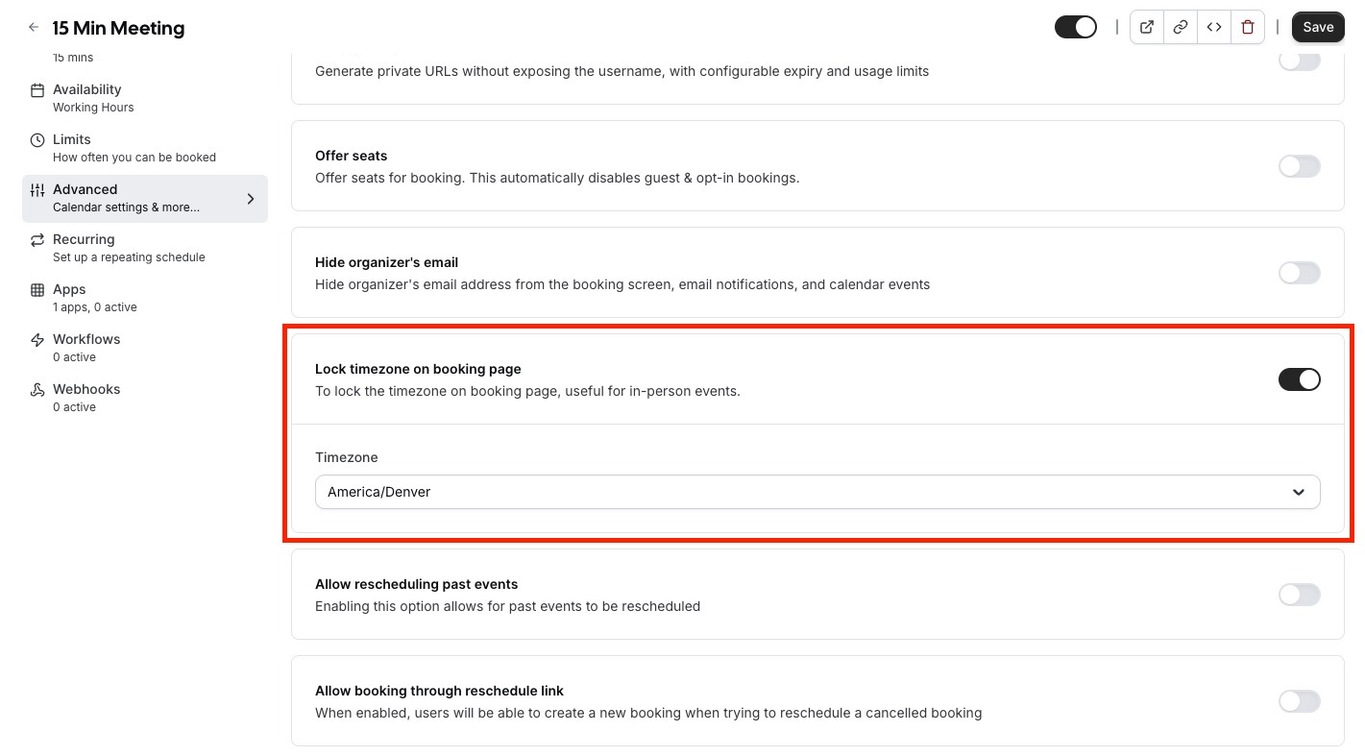
Task: Click the Recurring arrows icon
Action: (x=37, y=240)
